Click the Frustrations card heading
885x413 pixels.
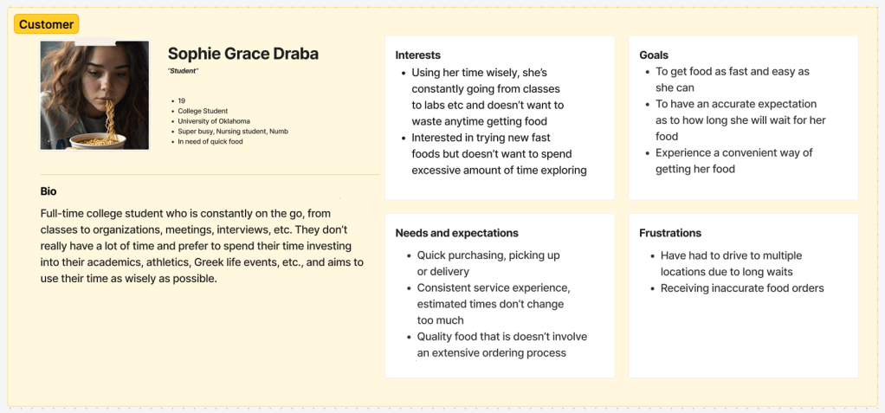pos(670,233)
